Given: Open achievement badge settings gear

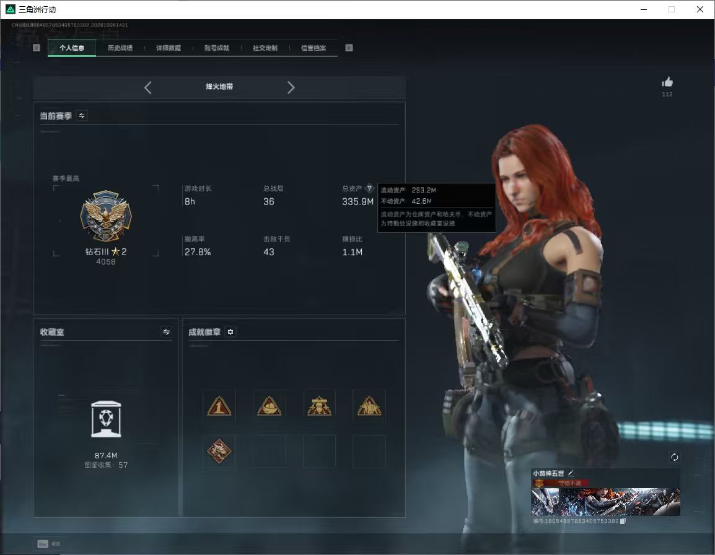Looking at the screenshot, I should tap(230, 332).
